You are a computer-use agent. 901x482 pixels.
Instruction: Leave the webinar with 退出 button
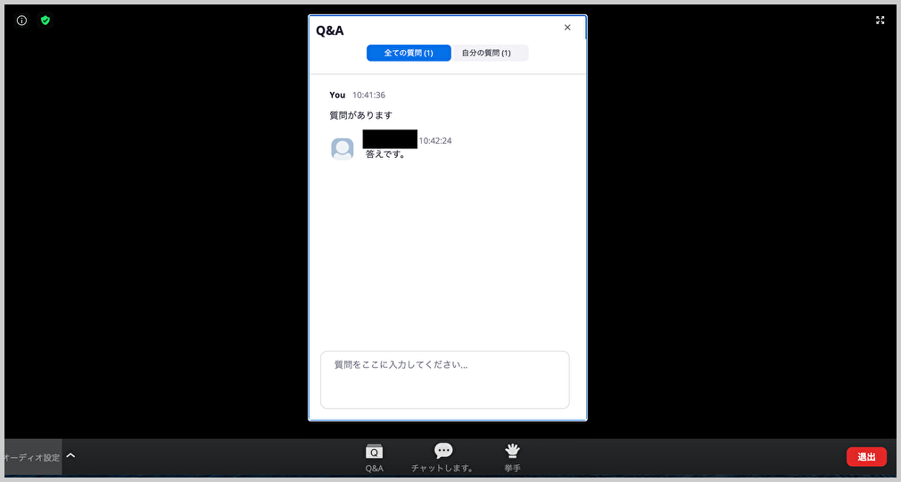(866, 457)
